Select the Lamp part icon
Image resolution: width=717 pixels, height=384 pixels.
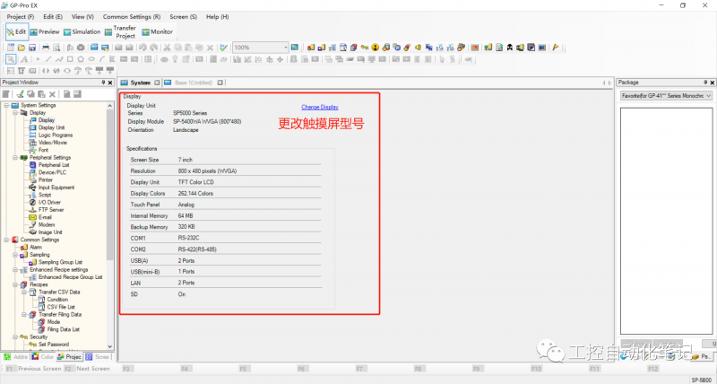pos(175,59)
